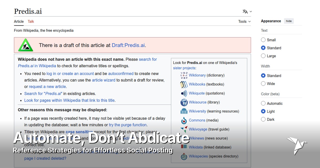320x168 pixels.
Task: Click the 'page I created deleted?' link
Action: click(45, 158)
